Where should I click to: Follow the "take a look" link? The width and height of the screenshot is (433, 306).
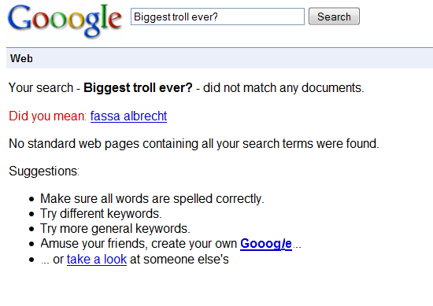[x=97, y=260]
